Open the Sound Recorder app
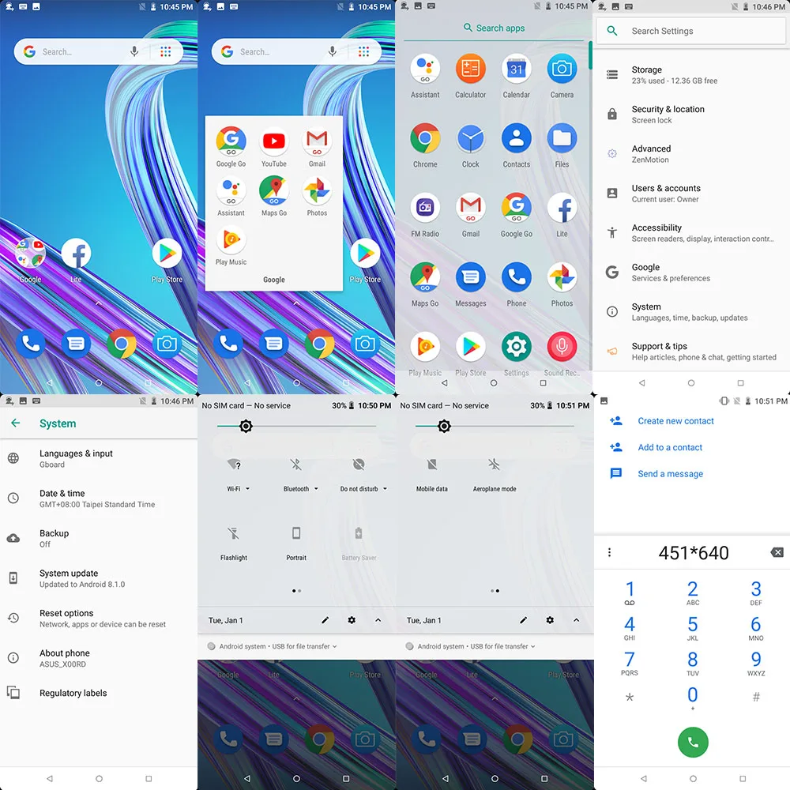The width and height of the screenshot is (790, 790). click(x=562, y=347)
